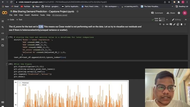Click the share page icon in address bar
The height and width of the screenshot is (107, 190).
165,2
